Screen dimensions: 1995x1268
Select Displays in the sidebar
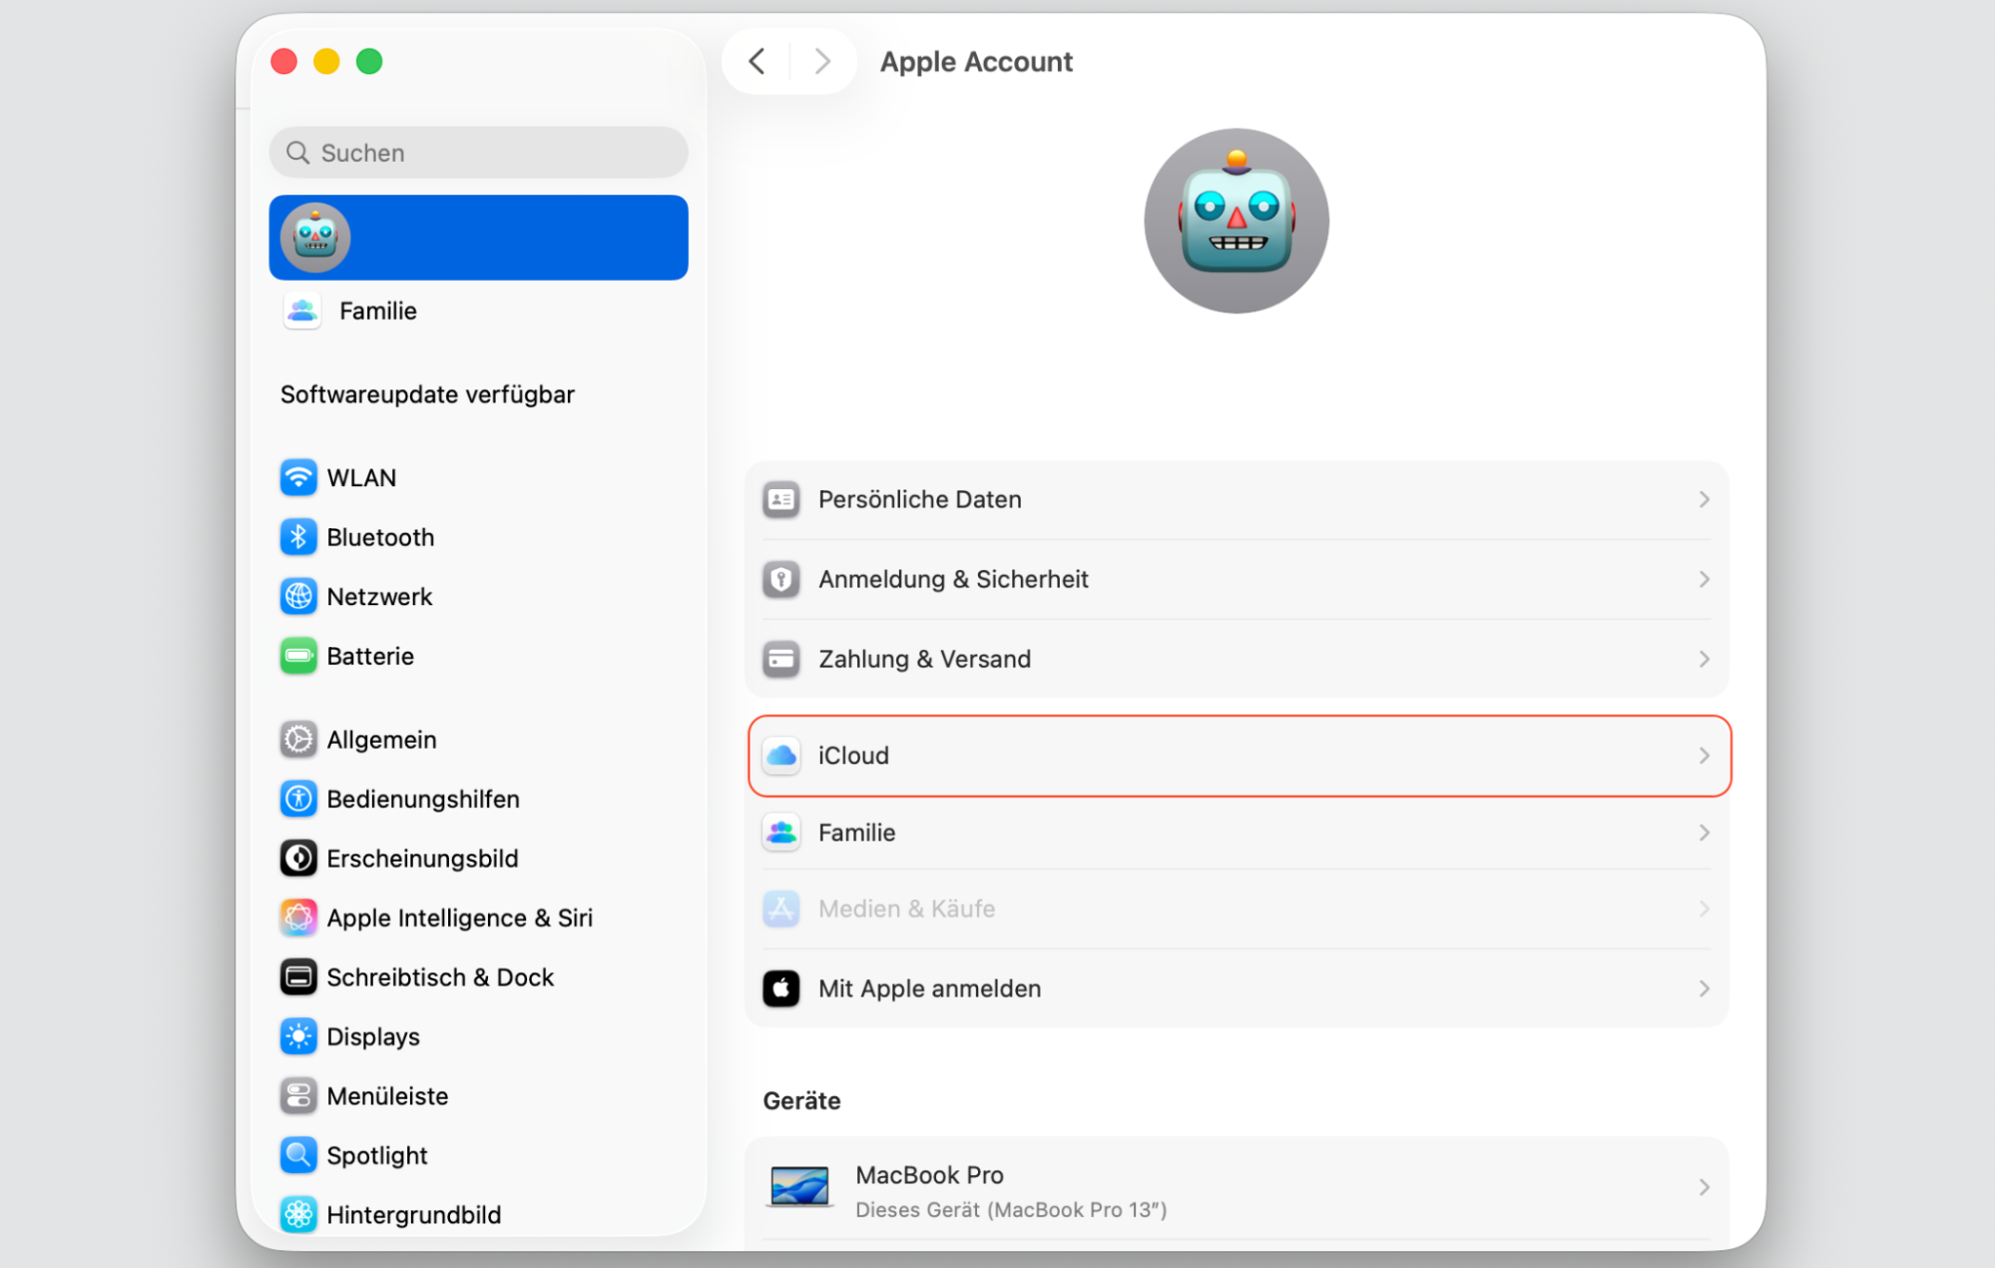click(x=478, y=1036)
